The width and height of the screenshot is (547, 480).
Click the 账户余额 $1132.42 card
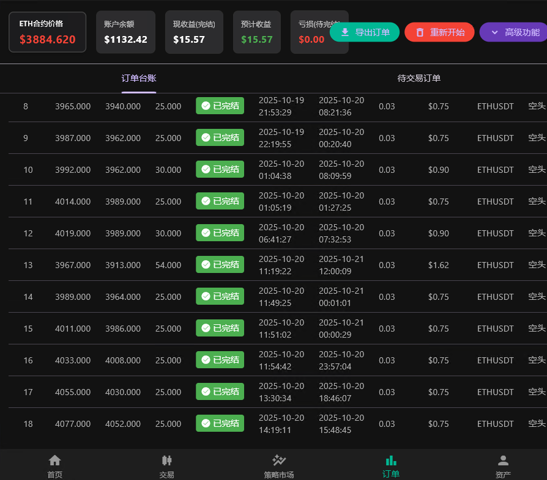(125, 32)
